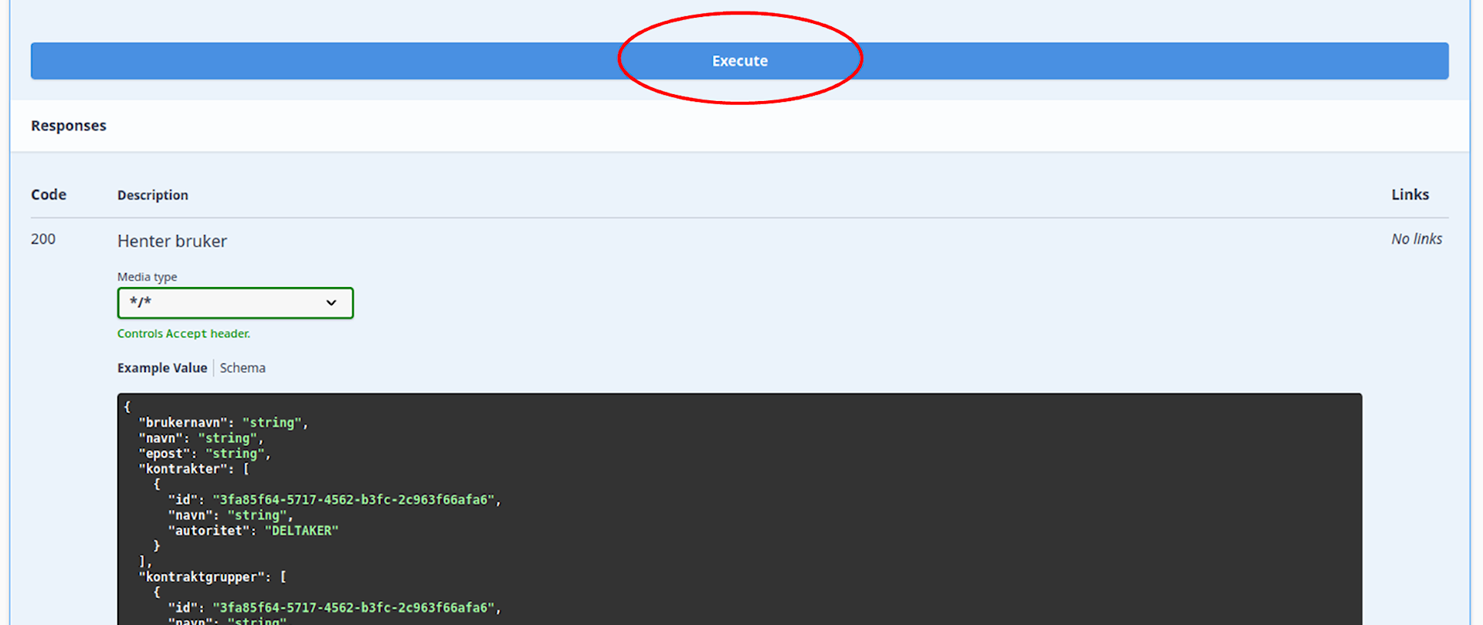This screenshot has height=625, width=1483.
Task: Click the chevron arrow in the Media type box
Action: click(331, 302)
